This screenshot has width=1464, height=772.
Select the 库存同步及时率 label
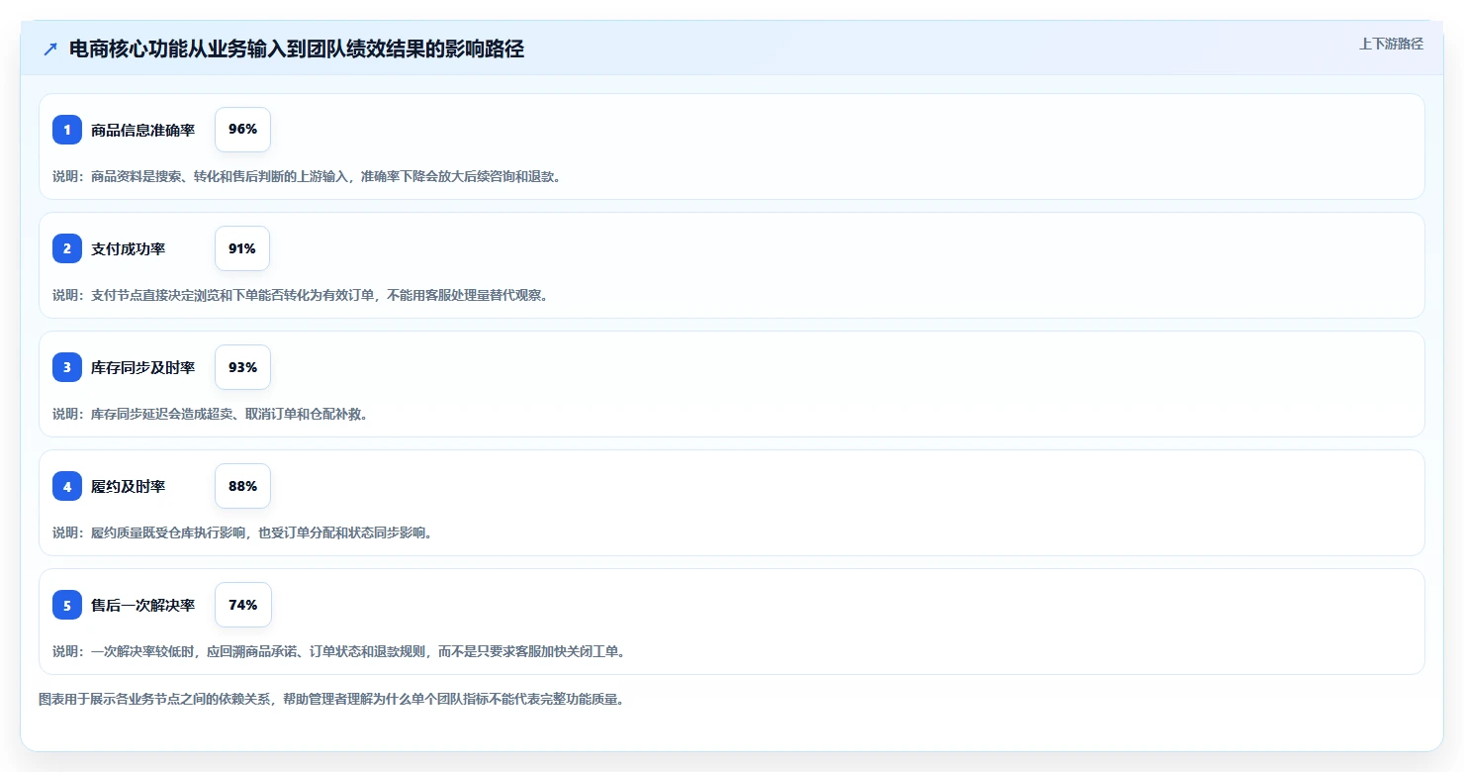click(143, 367)
